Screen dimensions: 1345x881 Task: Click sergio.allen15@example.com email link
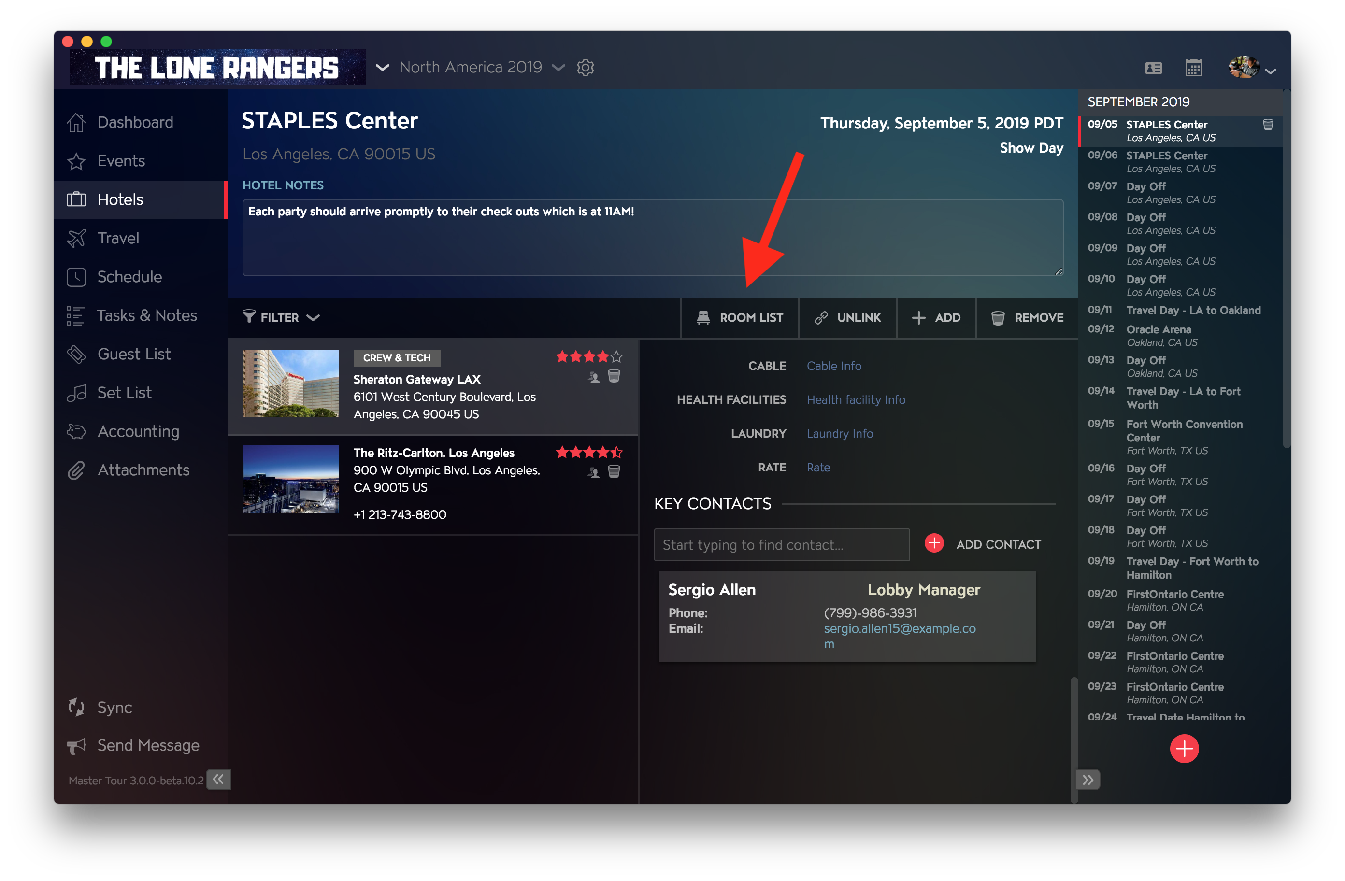point(899,636)
